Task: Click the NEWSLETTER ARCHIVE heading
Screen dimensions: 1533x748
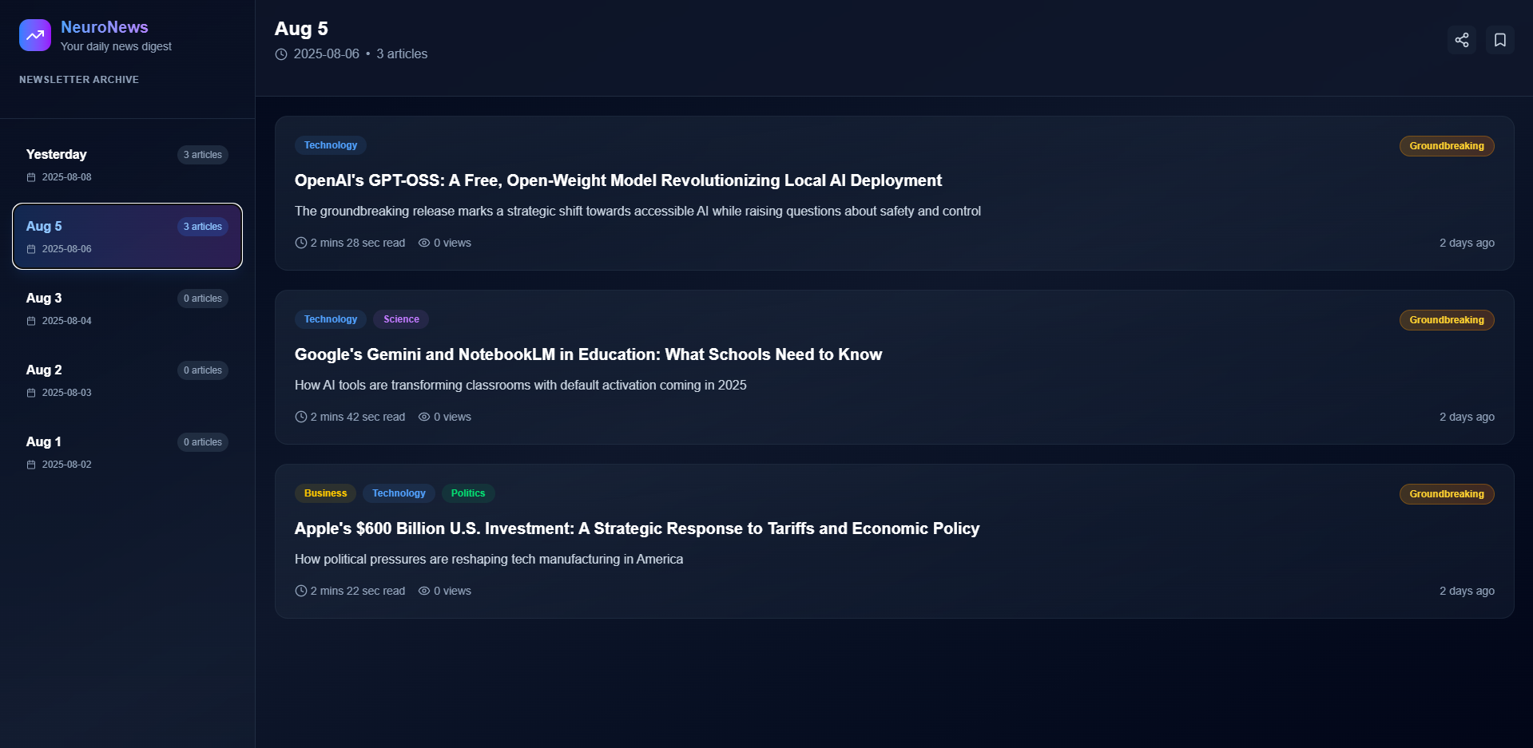Action: [79, 80]
